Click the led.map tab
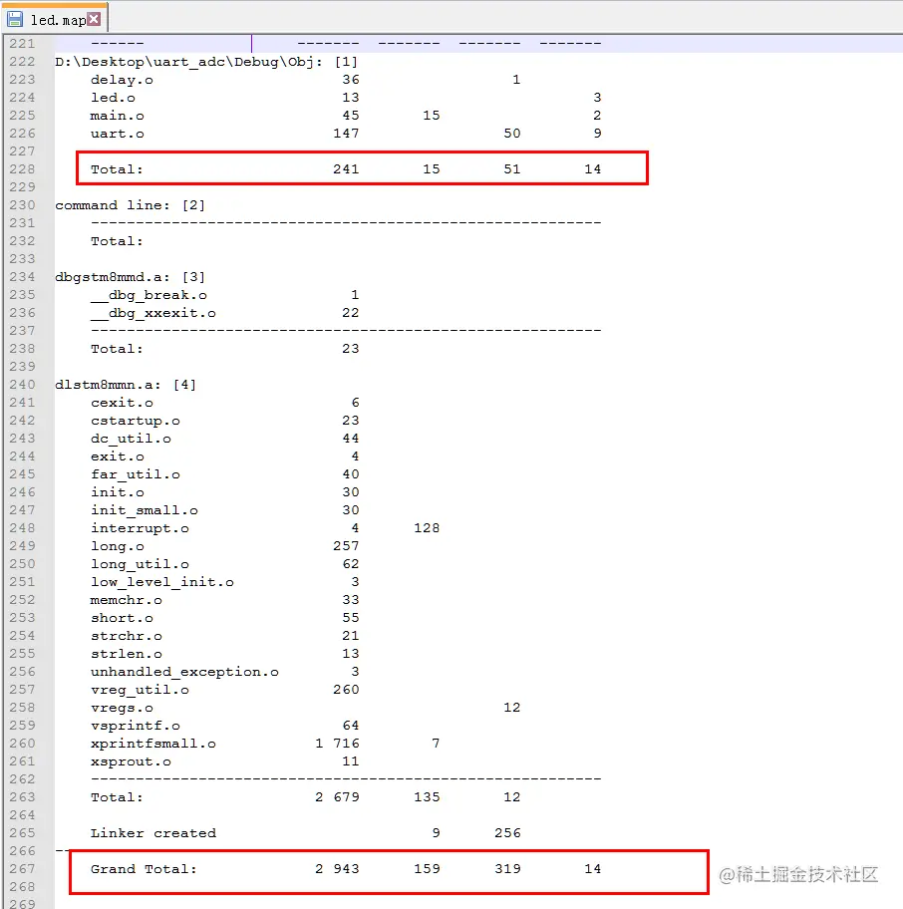 point(55,19)
